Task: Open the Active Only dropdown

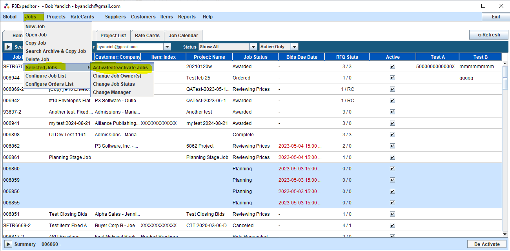Action: tap(294, 47)
